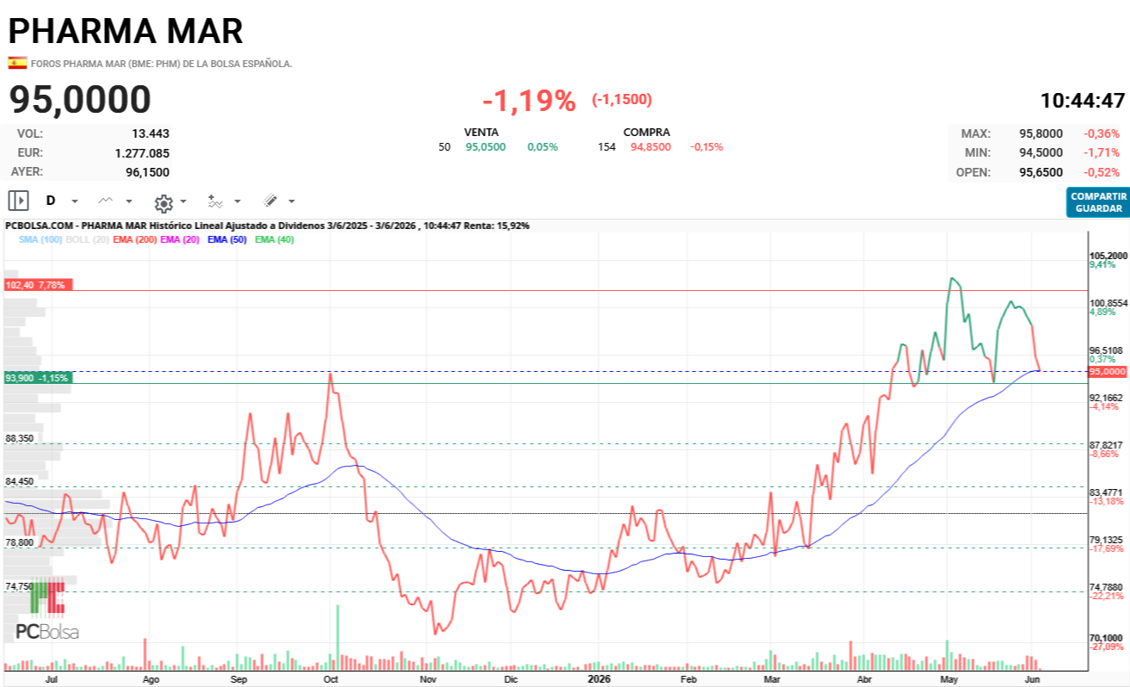
Task: Toggle the EMA (200) indicator
Action: [134, 239]
